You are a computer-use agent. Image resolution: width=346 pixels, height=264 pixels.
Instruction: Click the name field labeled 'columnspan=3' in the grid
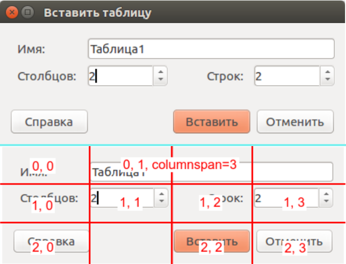(210, 172)
